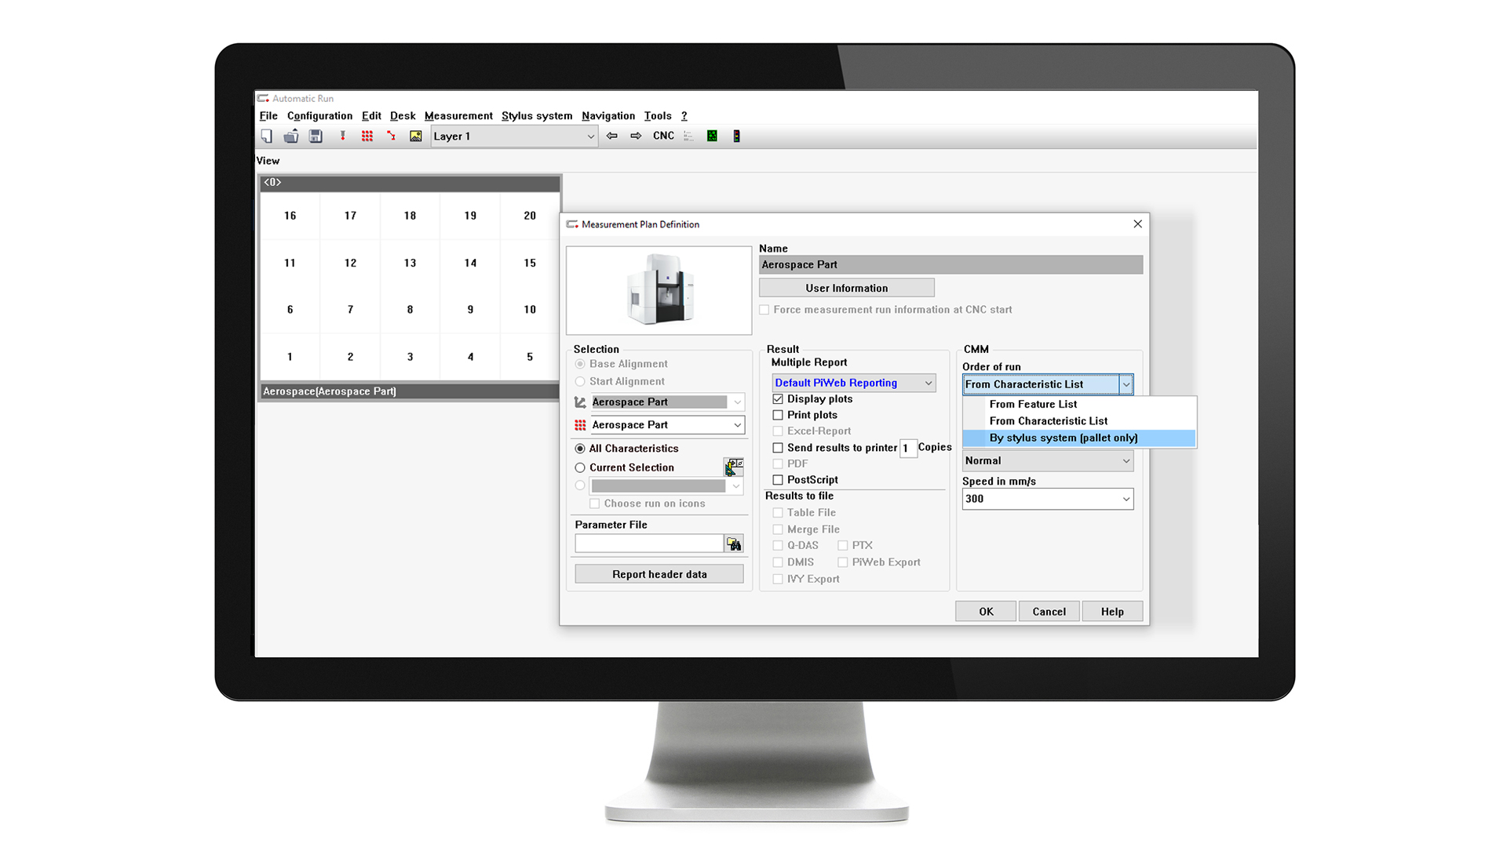Select All Characteristics radio button
1507x847 pixels.
click(x=581, y=447)
